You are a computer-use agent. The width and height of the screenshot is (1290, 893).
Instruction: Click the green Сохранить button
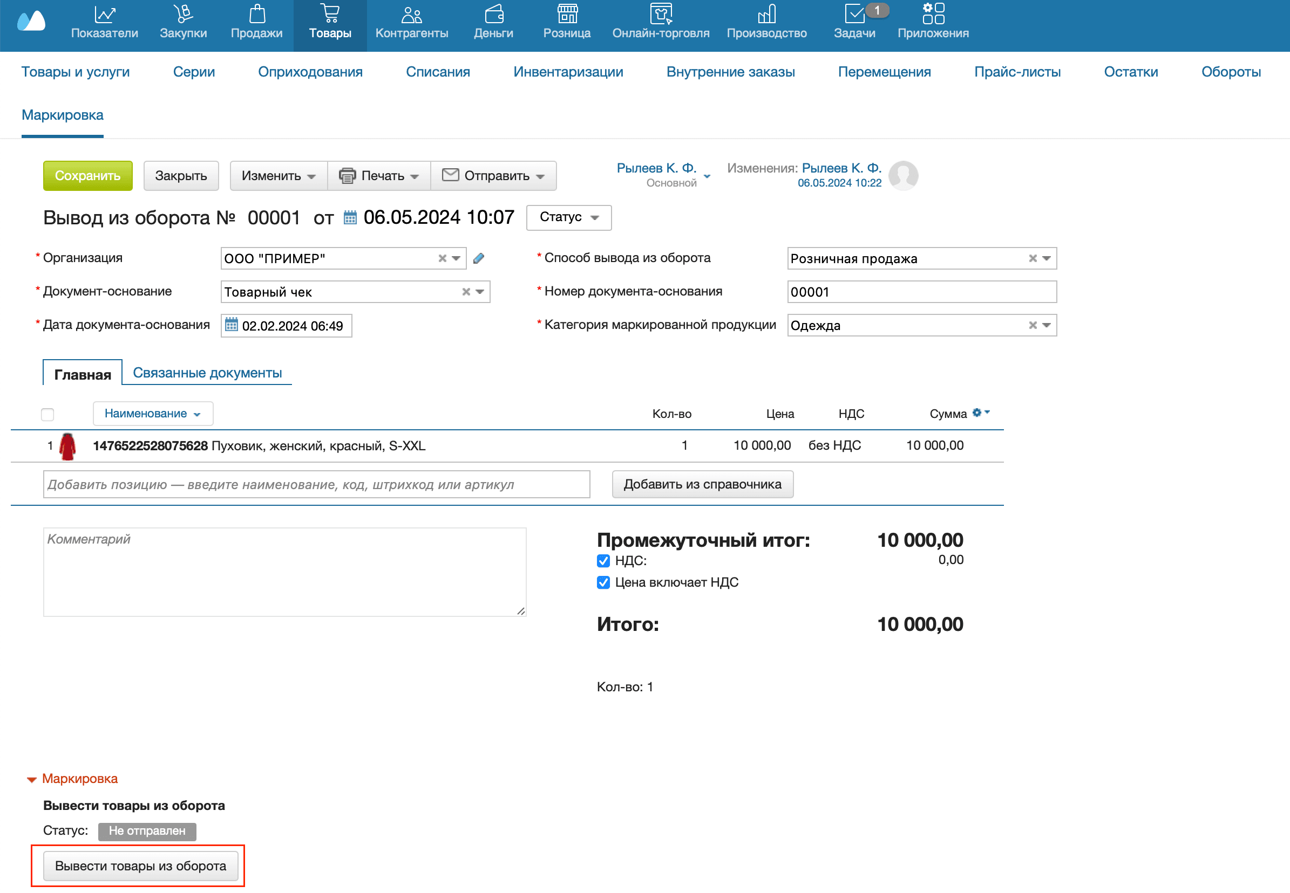[88, 176]
